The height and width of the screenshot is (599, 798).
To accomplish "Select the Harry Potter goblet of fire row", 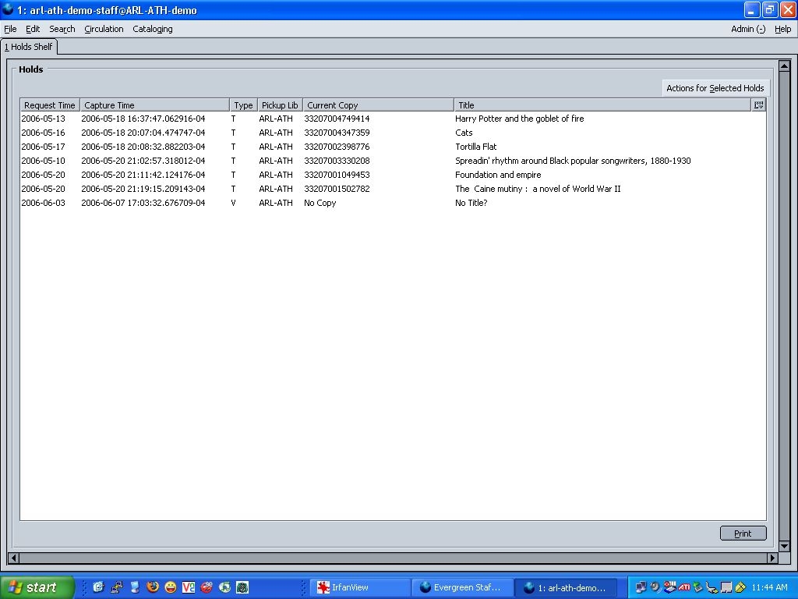I will pyautogui.click(x=519, y=119).
